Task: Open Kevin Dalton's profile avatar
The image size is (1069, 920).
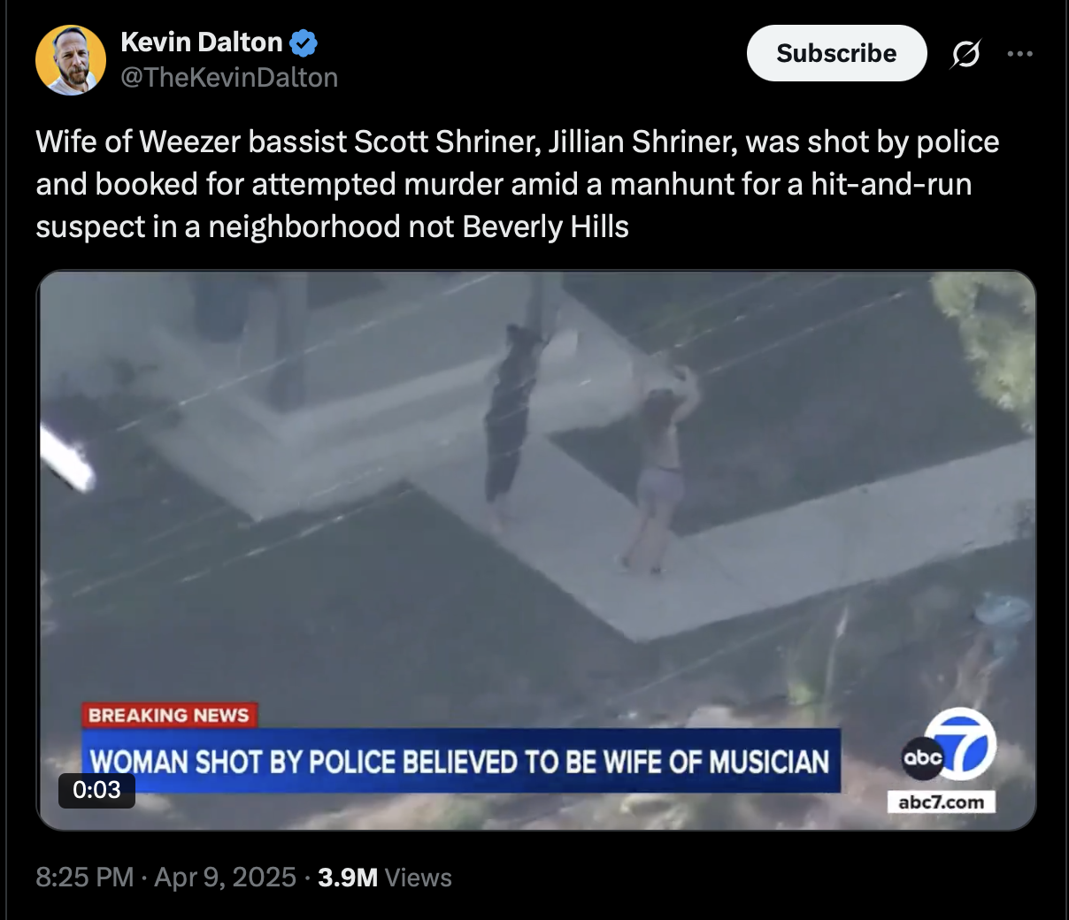Action: tap(71, 59)
